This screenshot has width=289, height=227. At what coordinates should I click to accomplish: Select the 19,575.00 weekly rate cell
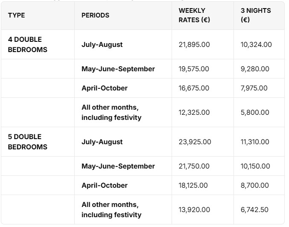tap(194, 69)
